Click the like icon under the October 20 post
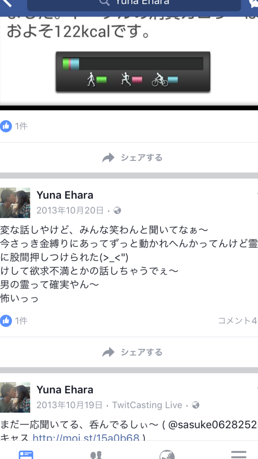258x459 pixels. point(6,321)
